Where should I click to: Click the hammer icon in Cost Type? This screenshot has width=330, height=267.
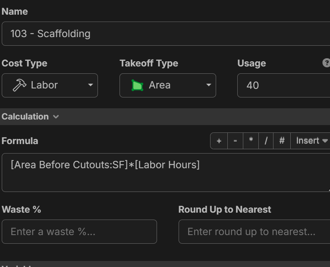19,85
